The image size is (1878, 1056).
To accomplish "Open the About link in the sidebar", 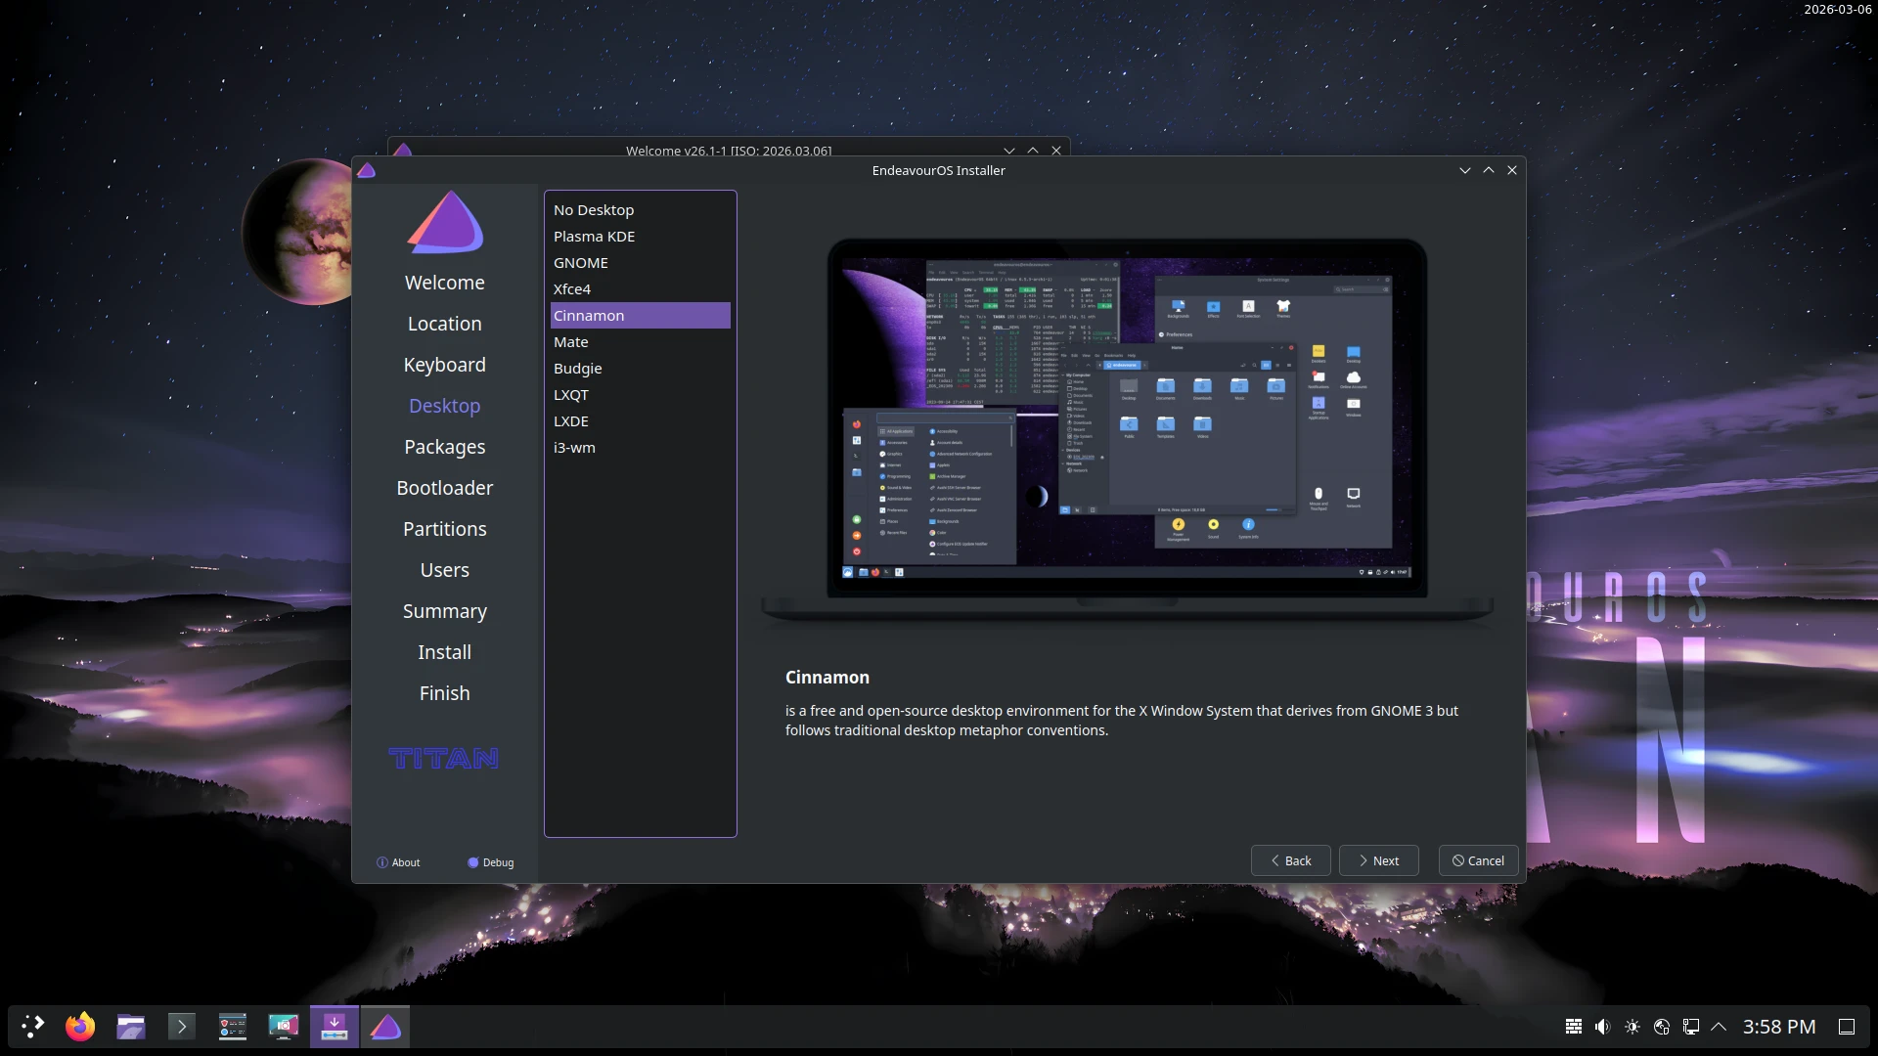I will [x=398, y=862].
